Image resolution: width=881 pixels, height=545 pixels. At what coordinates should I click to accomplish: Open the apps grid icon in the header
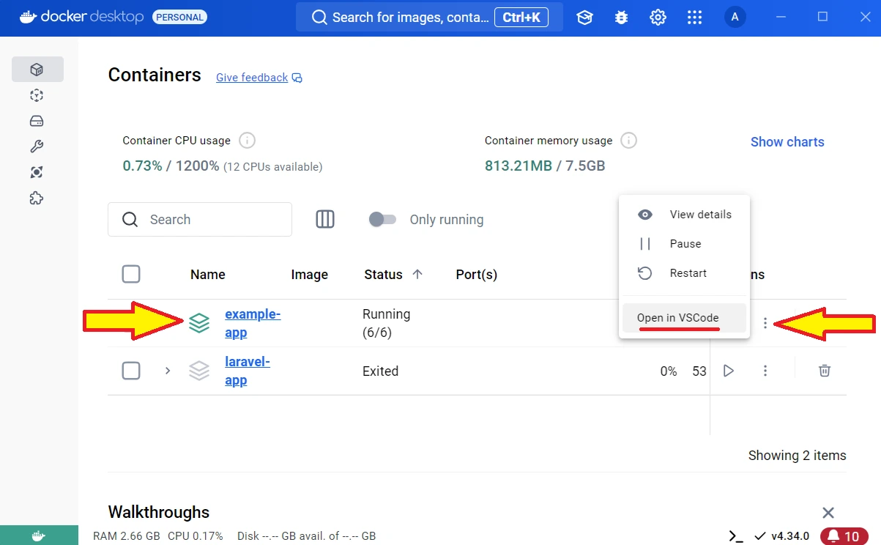[x=695, y=18]
